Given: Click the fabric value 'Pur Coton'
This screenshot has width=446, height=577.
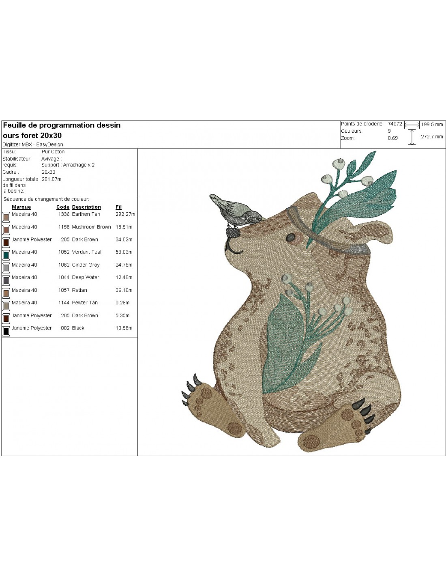Looking at the screenshot, I should (x=53, y=152).
